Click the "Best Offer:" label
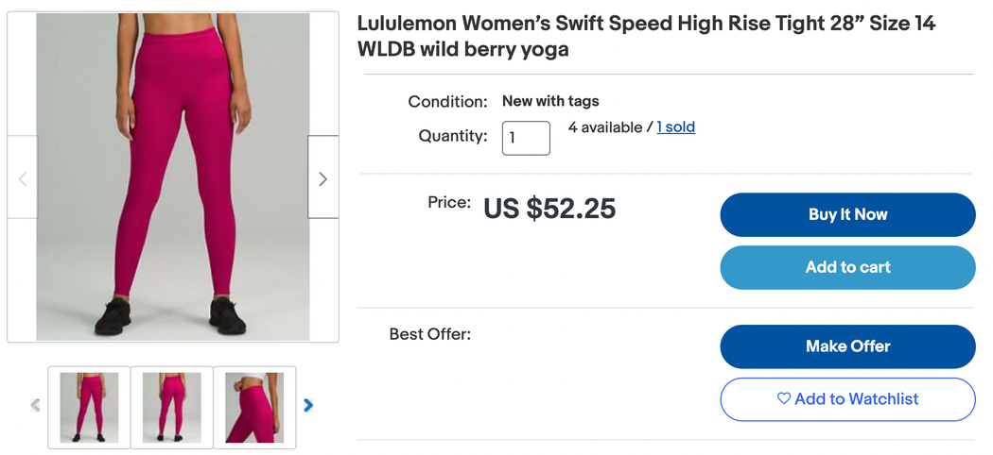The height and width of the screenshot is (455, 993). 430,334
